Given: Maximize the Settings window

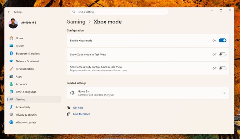Looking at the screenshot, I should pyautogui.click(x=221, y=10).
